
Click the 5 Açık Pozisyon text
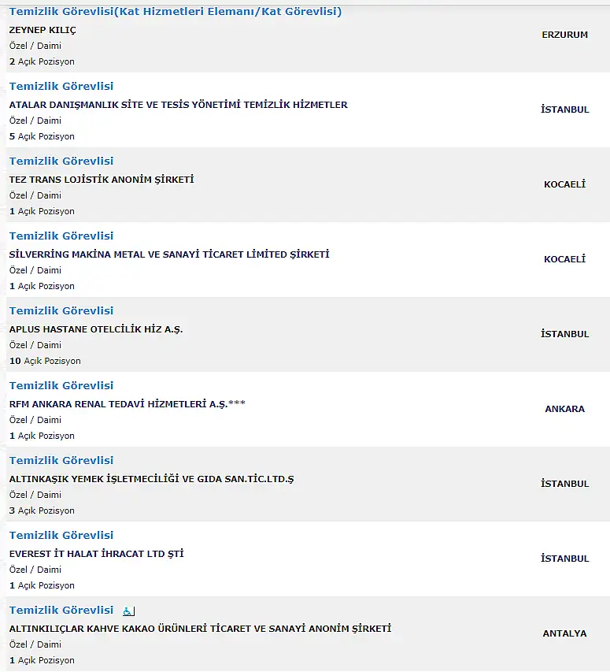(42, 136)
